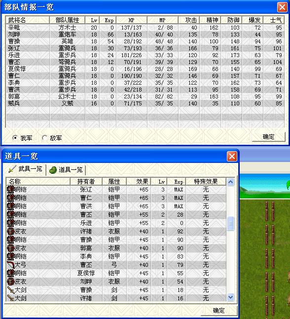Click the sword icon of 许褚's 大剑
The width and height of the screenshot is (290, 319).
(10, 298)
